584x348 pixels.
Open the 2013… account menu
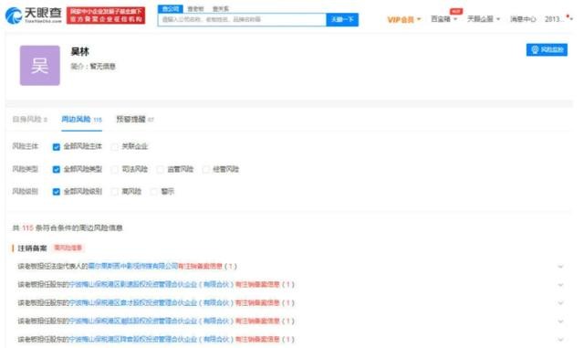coord(558,18)
